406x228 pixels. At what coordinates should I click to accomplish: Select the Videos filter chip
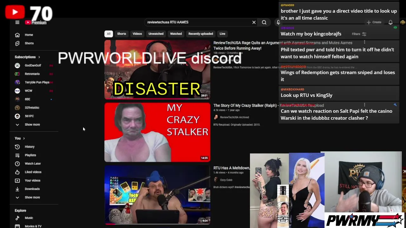[x=137, y=34]
